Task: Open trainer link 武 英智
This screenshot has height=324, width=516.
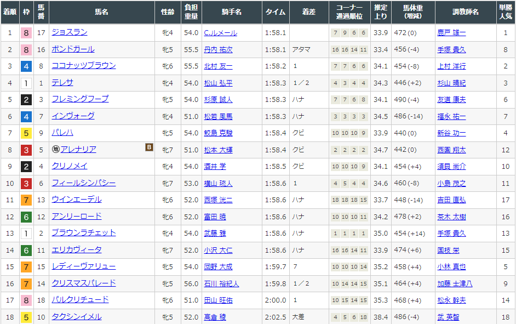Action: click(x=448, y=317)
